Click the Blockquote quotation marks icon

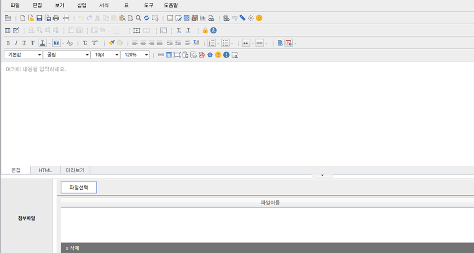click(x=246, y=43)
